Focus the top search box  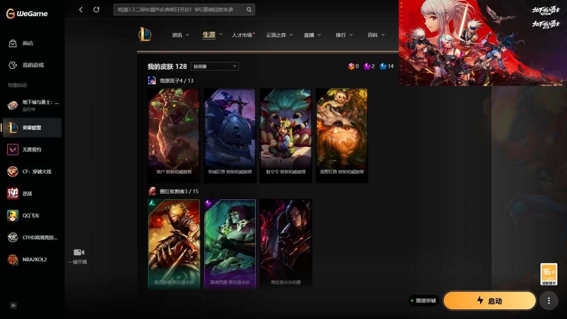tap(184, 9)
